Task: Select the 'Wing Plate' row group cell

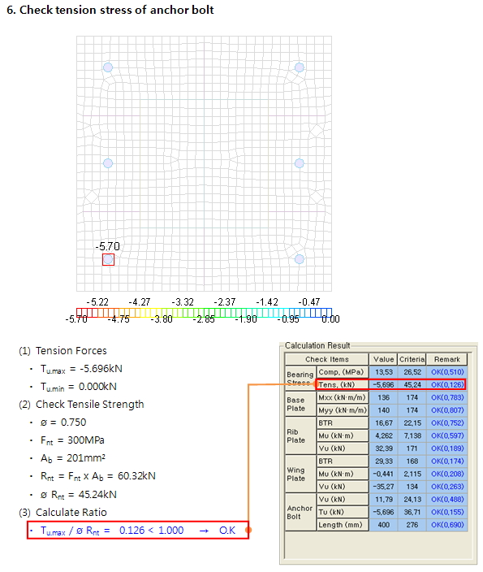Action: 300,474
